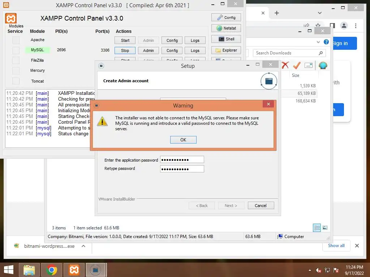Toggle the Tomcat service checkbox

point(16,81)
